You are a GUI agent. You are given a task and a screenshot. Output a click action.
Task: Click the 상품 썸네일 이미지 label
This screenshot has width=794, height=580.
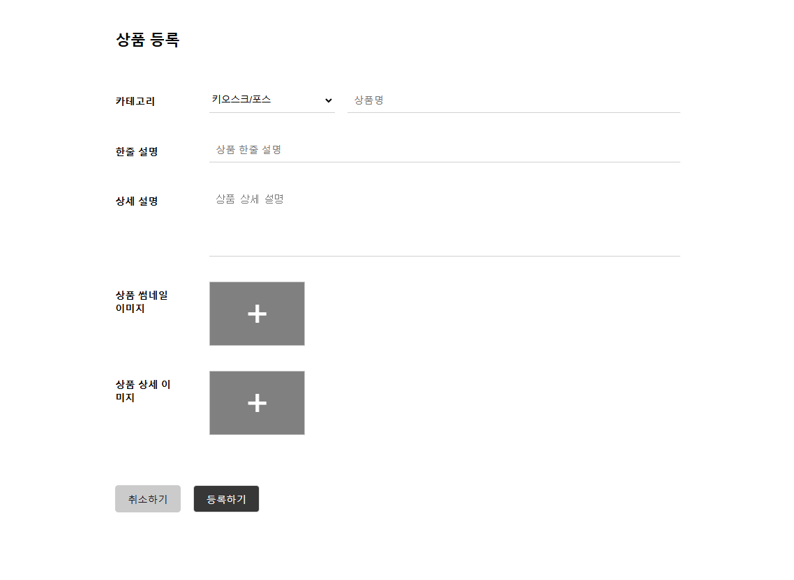[142, 302]
